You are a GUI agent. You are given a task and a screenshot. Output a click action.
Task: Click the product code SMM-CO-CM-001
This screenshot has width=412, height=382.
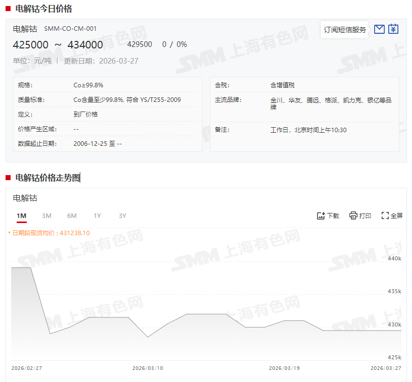click(x=70, y=29)
